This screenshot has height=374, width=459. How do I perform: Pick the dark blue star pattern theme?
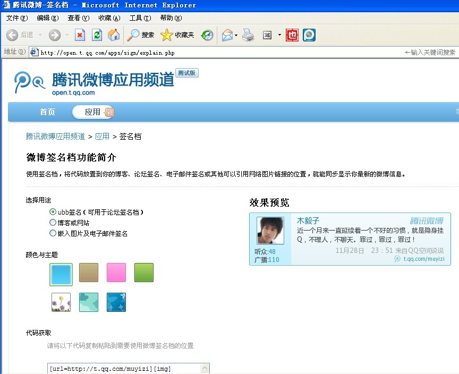pos(116,302)
